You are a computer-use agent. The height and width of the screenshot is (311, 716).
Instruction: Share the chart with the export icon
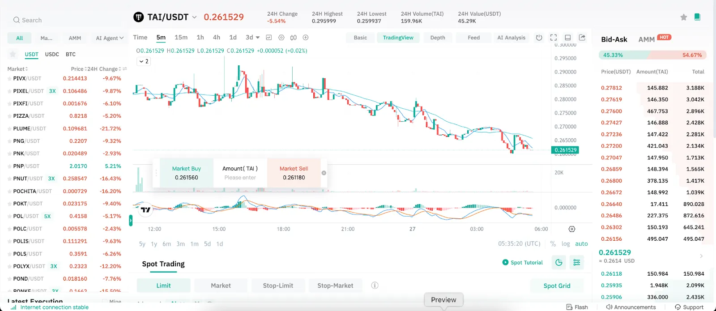(582, 38)
